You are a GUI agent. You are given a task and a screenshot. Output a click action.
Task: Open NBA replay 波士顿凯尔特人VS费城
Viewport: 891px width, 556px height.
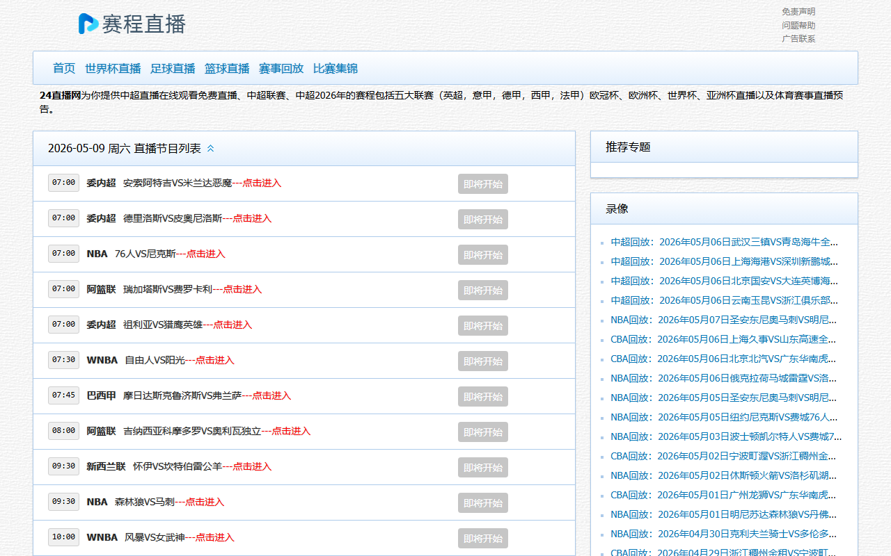pos(726,436)
